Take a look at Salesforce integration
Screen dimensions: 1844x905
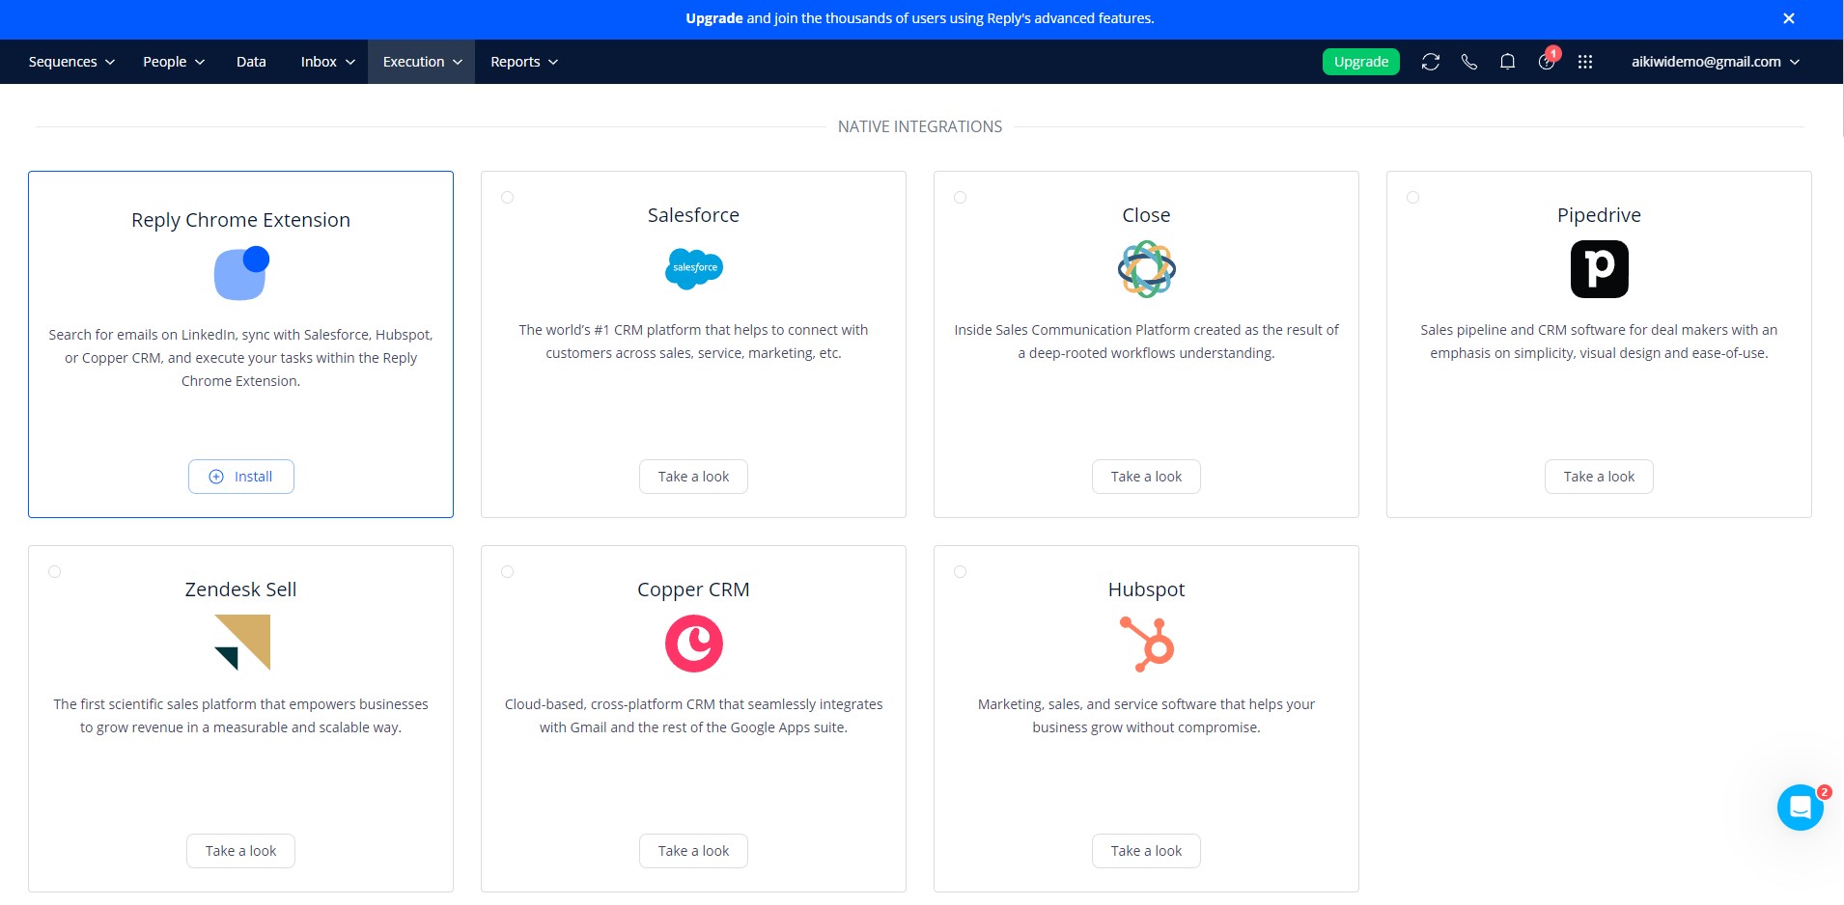click(x=694, y=477)
